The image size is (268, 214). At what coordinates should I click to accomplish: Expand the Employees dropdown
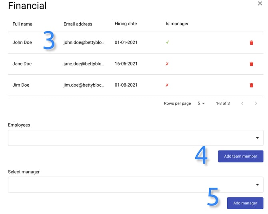(x=257, y=138)
